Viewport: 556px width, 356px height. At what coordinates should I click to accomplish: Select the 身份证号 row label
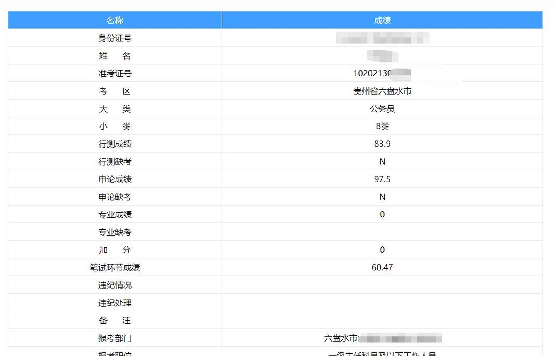(x=115, y=38)
